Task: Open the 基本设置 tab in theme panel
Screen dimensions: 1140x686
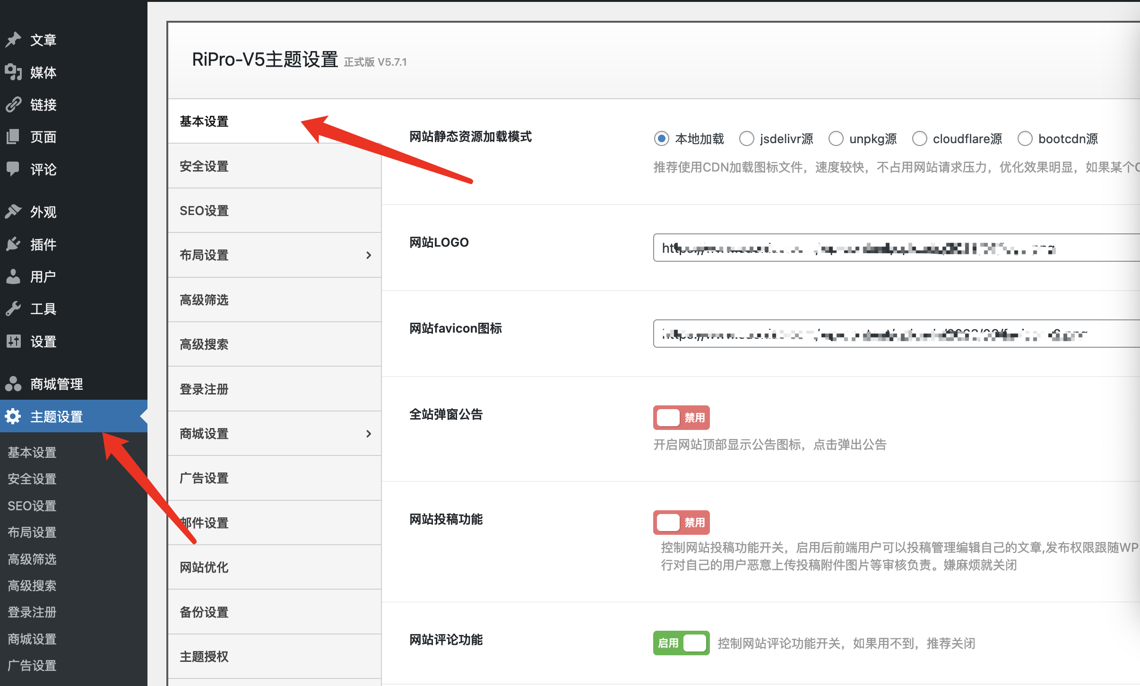Action: point(275,121)
